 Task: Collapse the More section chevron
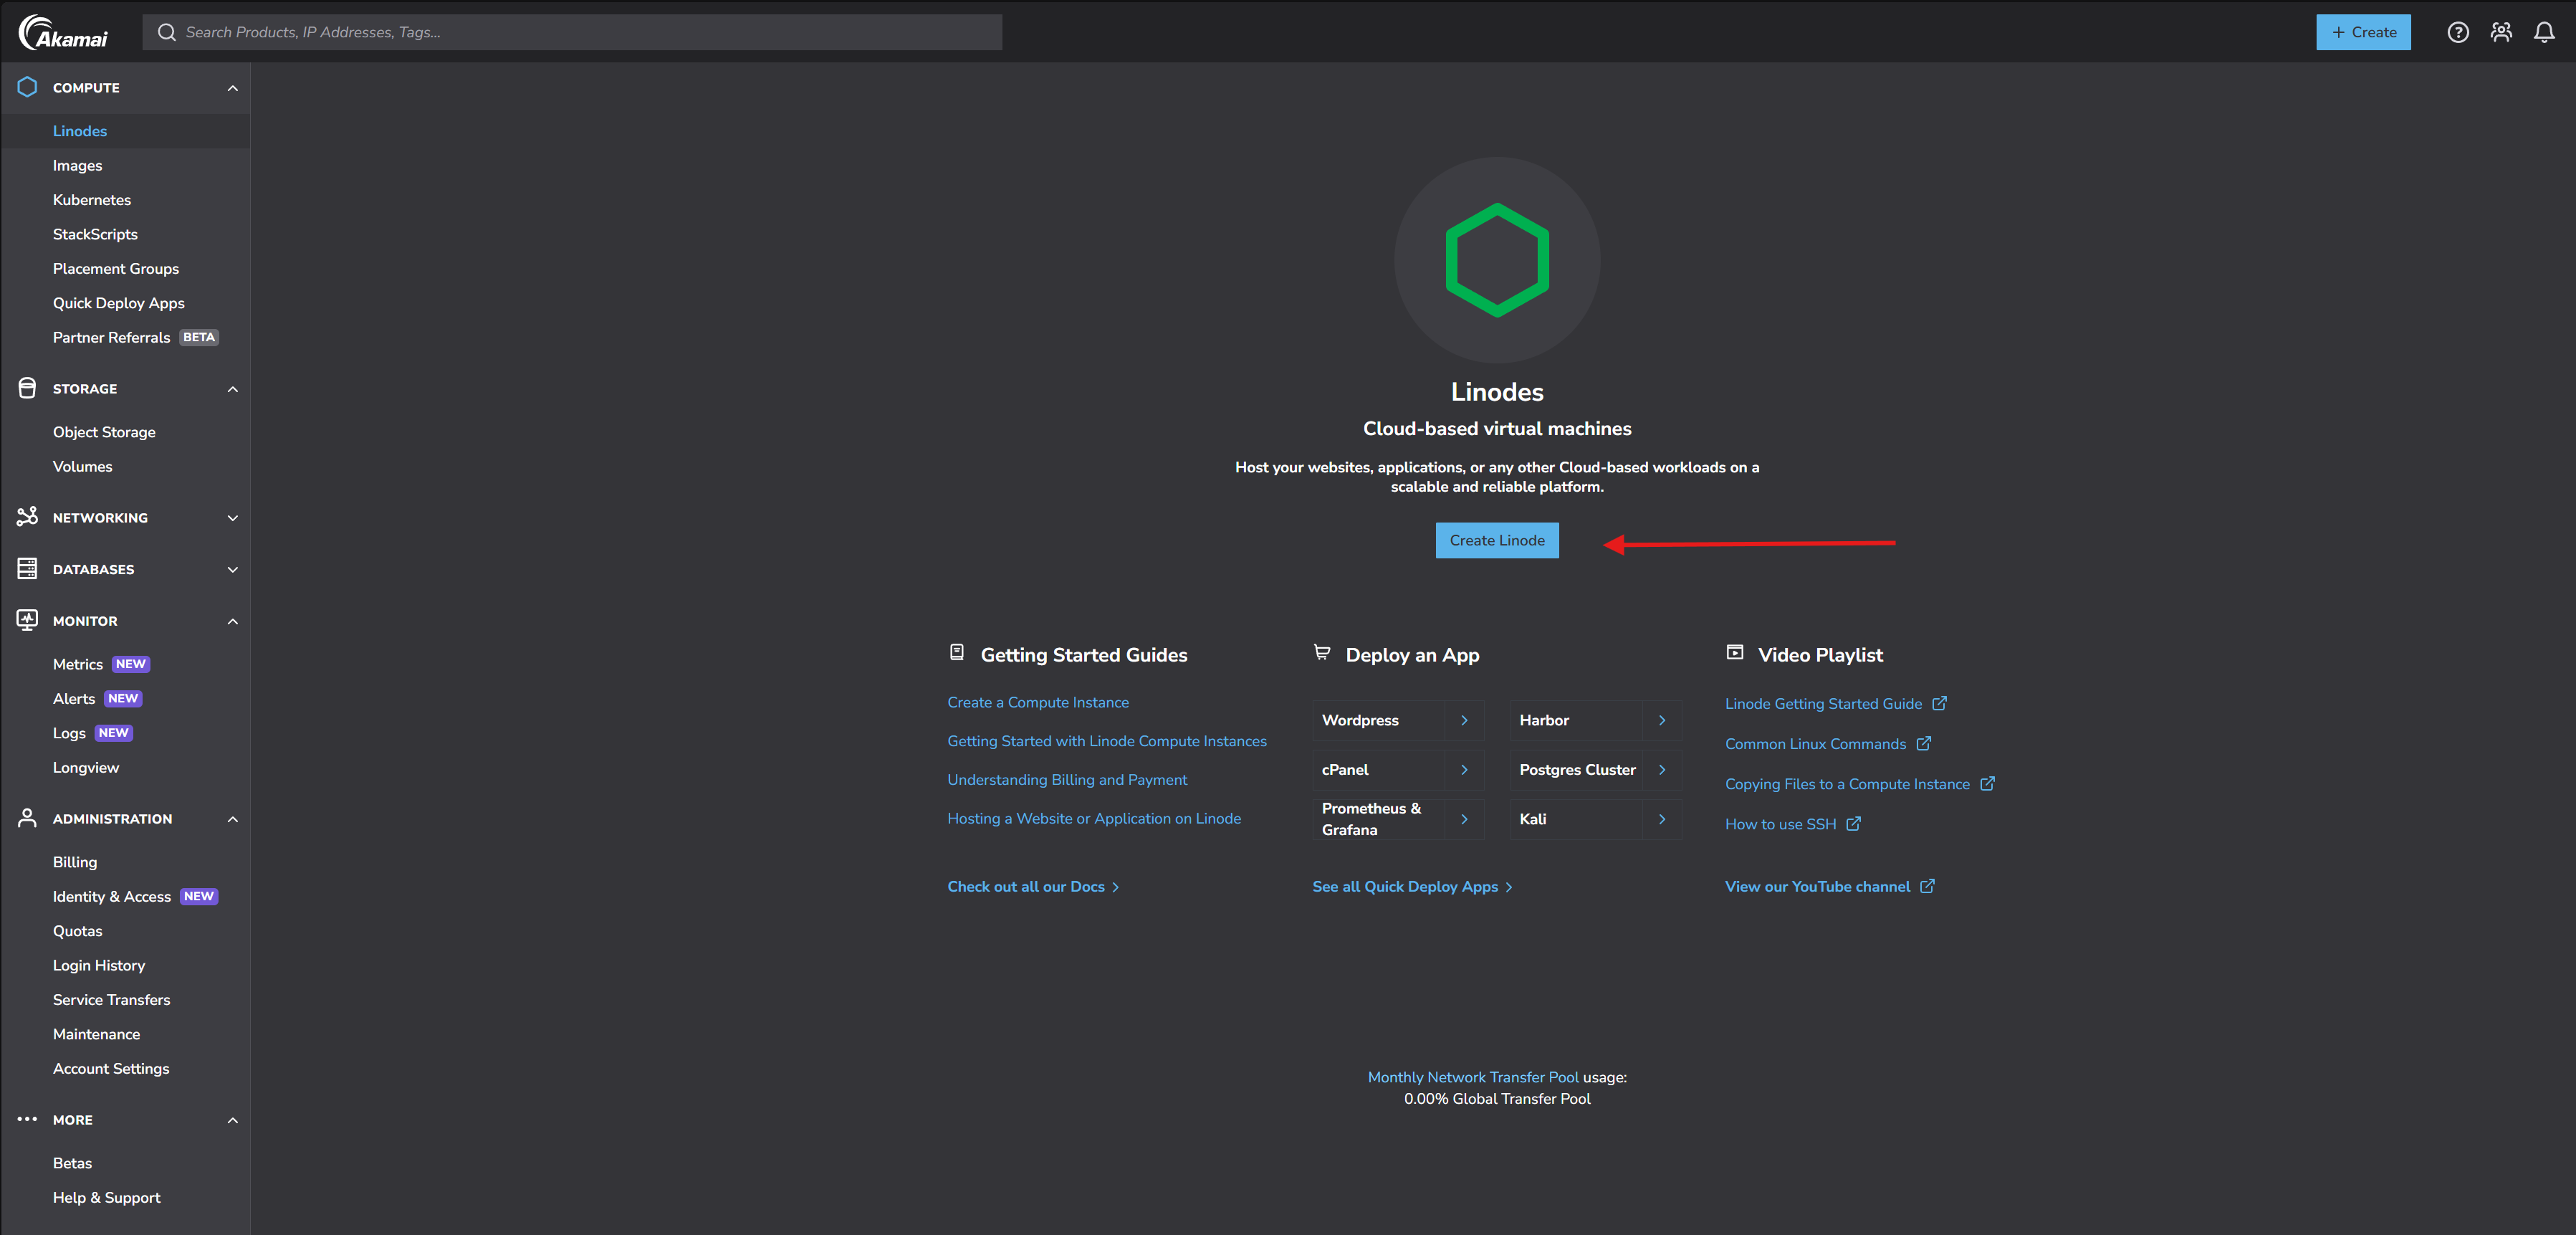(232, 1120)
